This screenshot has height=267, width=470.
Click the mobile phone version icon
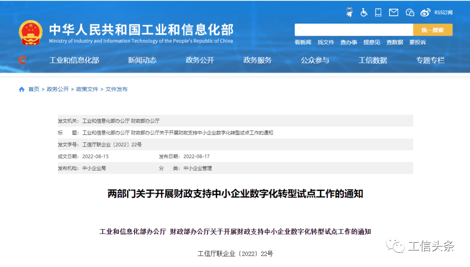pos(378,13)
